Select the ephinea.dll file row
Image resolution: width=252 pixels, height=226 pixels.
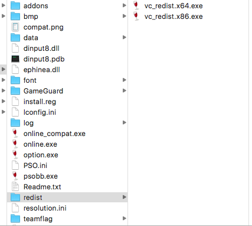tap(67, 69)
